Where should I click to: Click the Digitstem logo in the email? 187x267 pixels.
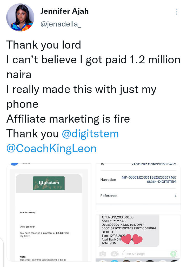pyautogui.click(x=49, y=183)
